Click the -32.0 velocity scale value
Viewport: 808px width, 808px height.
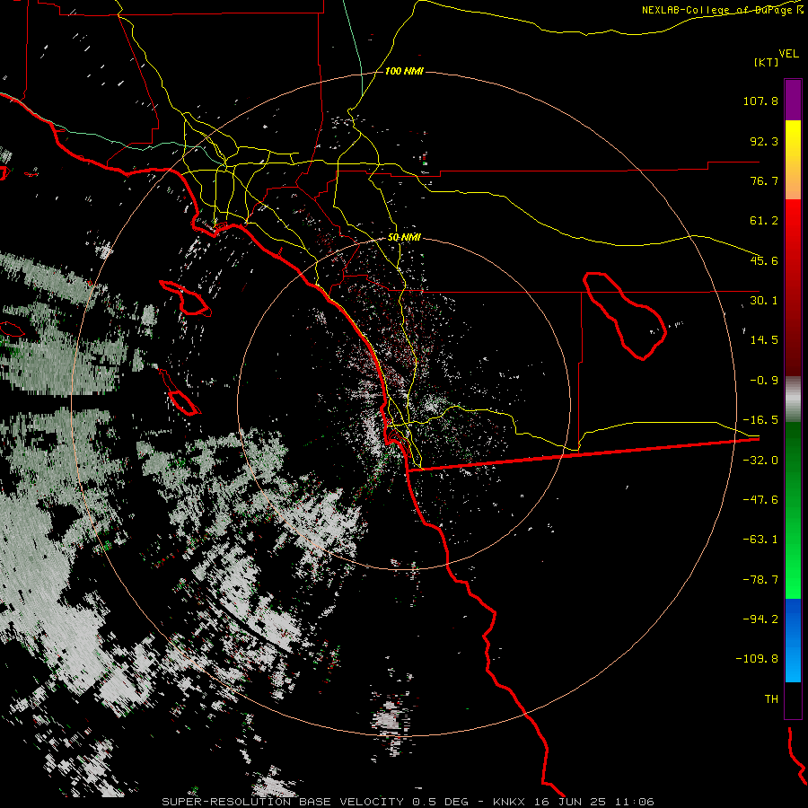pos(760,461)
